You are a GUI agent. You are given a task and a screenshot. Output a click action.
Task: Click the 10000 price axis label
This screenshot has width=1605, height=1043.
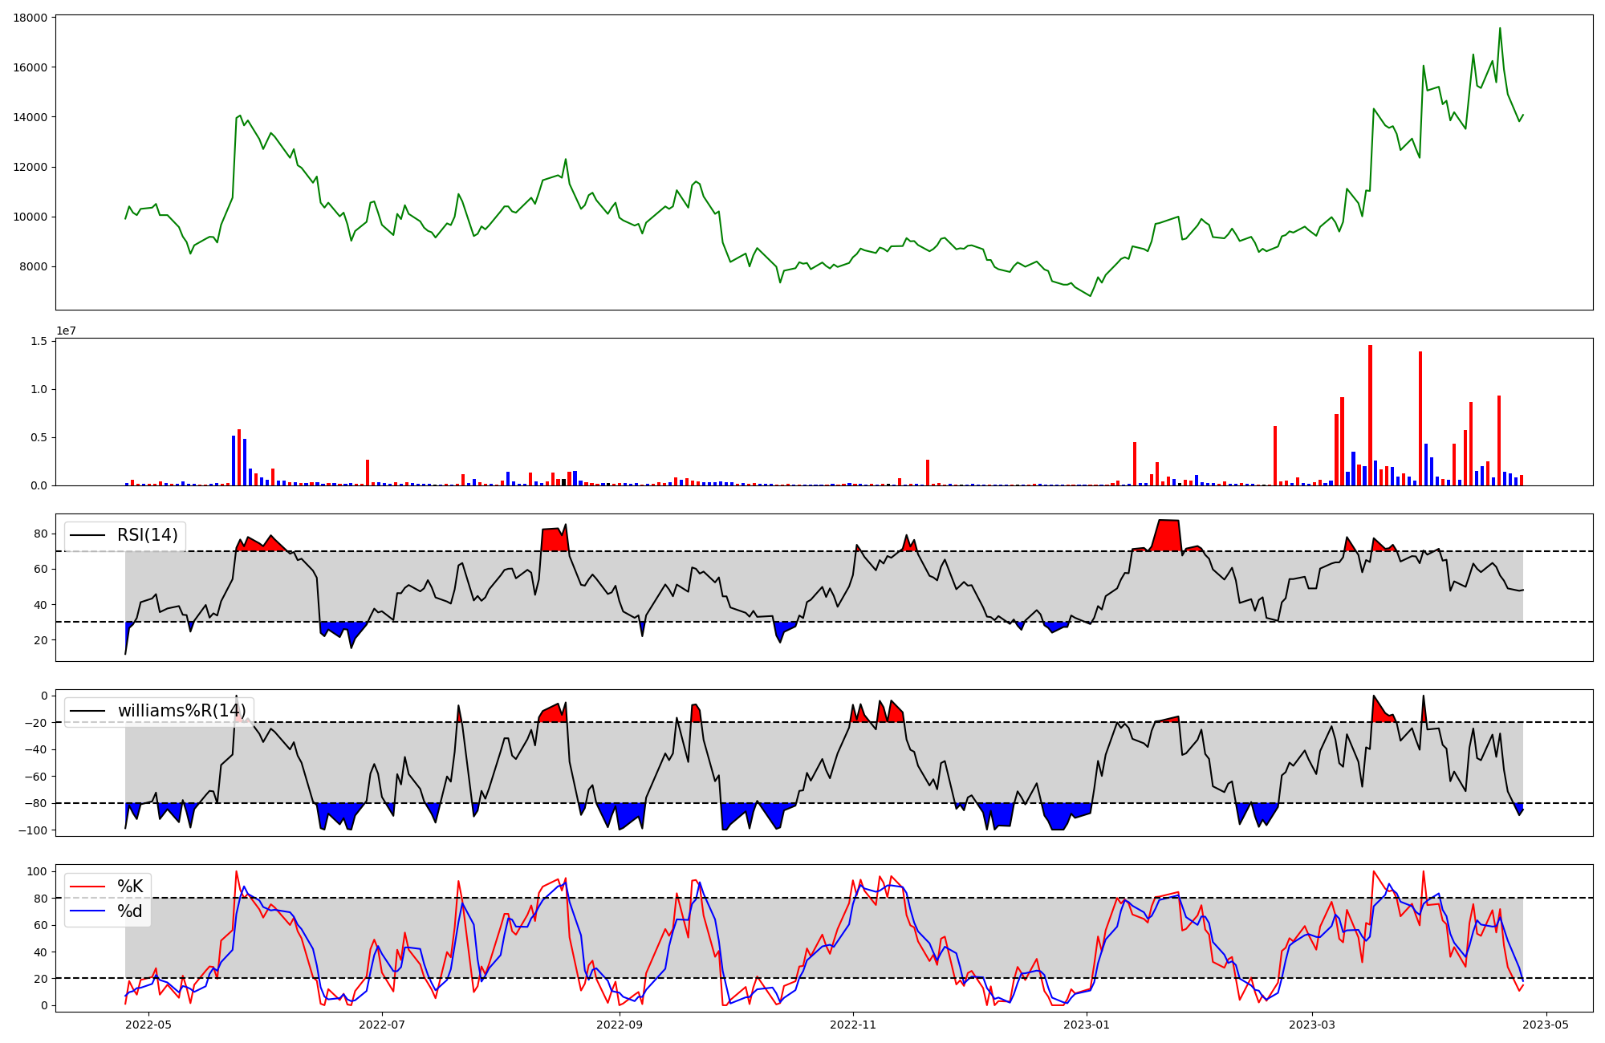tap(30, 217)
